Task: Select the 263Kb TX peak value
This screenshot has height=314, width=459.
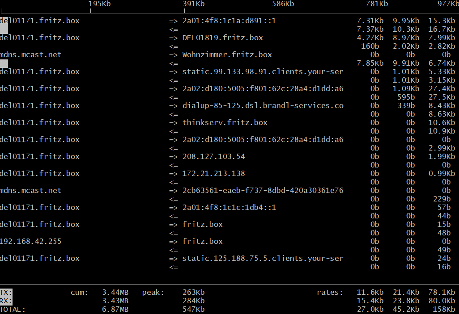Action: pos(193,293)
